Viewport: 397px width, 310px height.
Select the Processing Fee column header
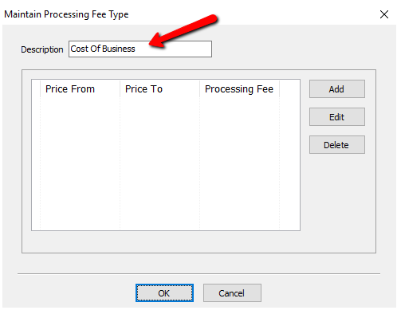pos(239,89)
